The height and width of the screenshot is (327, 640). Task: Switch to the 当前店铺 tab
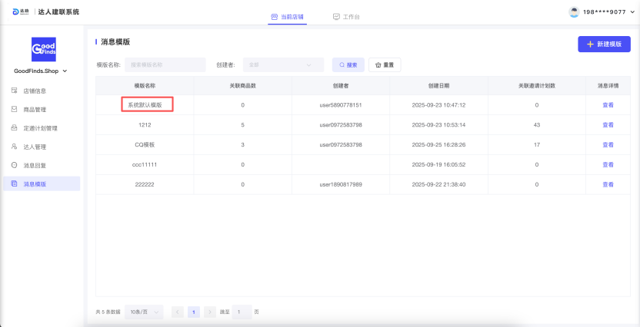coord(286,16)
